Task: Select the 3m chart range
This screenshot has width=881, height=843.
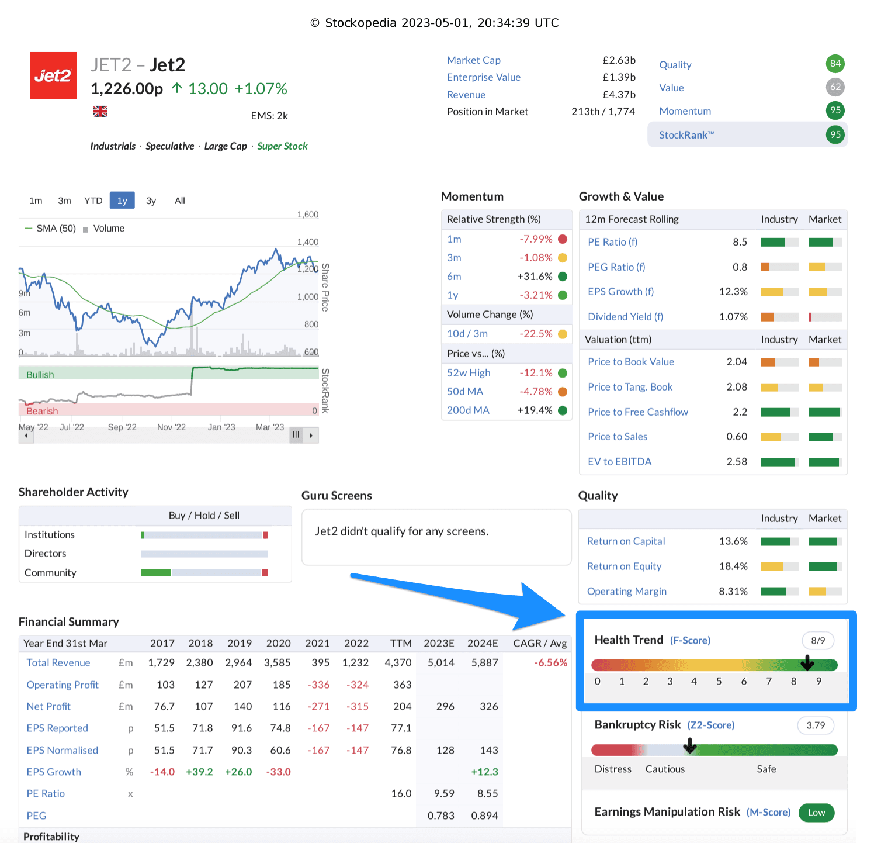Action: pos(64,201)
